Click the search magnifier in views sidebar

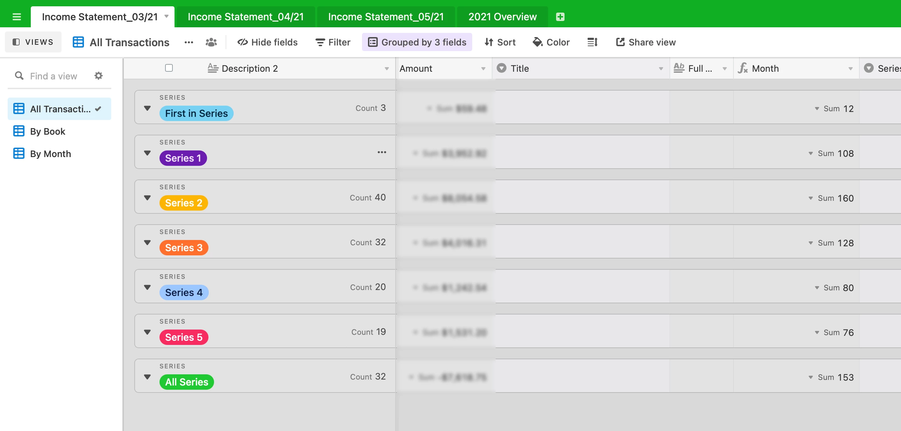[19, 76]
